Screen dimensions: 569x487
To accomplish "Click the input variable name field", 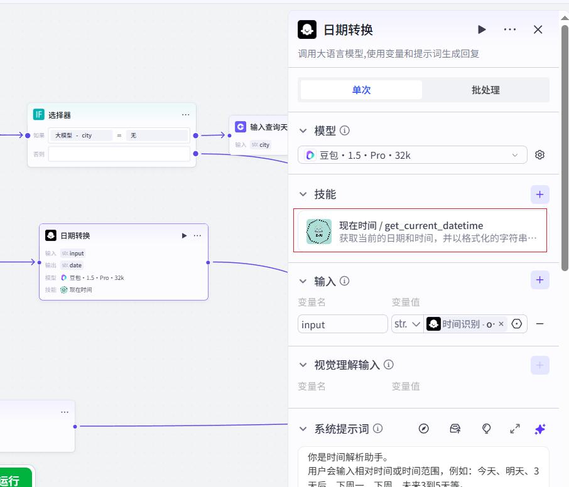I will [342, 324].
